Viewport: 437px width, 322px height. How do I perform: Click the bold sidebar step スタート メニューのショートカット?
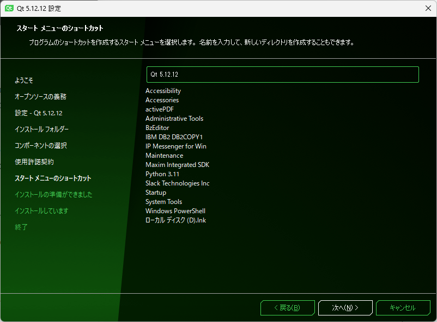(53, 178)
